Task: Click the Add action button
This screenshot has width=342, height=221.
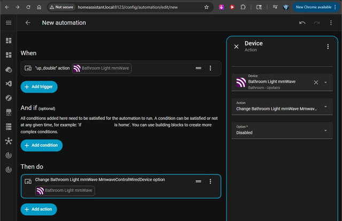Action: click(39, 209)
